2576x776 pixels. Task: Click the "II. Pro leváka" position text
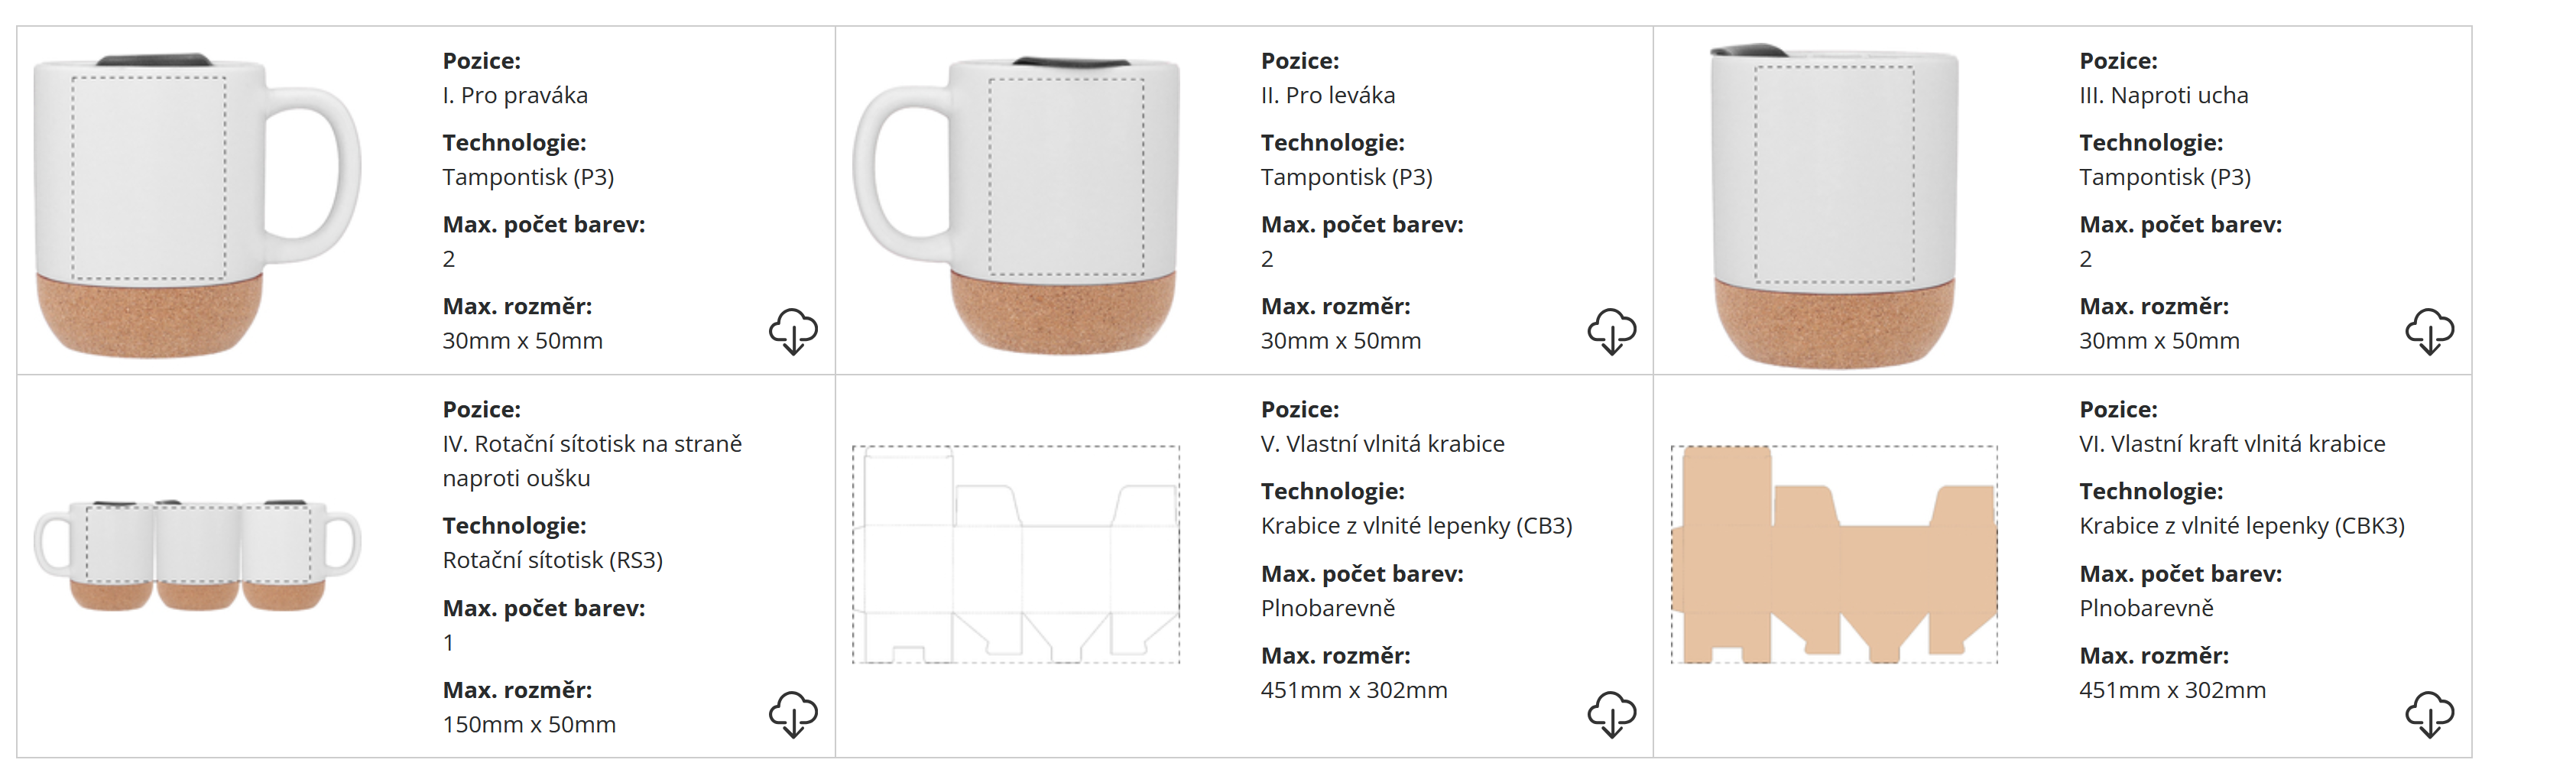coord(1327,95)
